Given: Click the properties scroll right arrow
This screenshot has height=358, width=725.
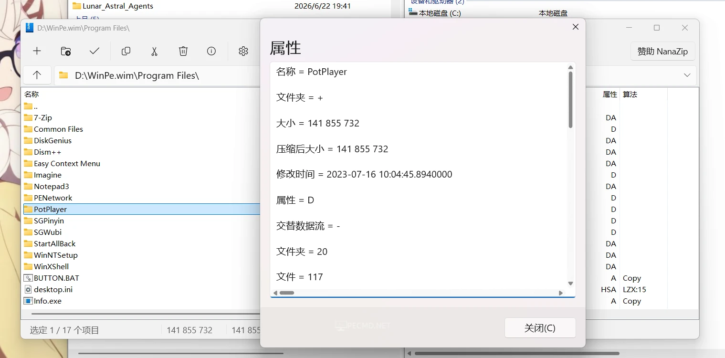Looking at the screenshot, I should pos(561,293).
